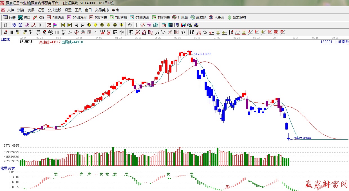Click the 5178.1899 peak price label
Image resolution: width=349 pixels, height=191 pixels.
point(202,54)
